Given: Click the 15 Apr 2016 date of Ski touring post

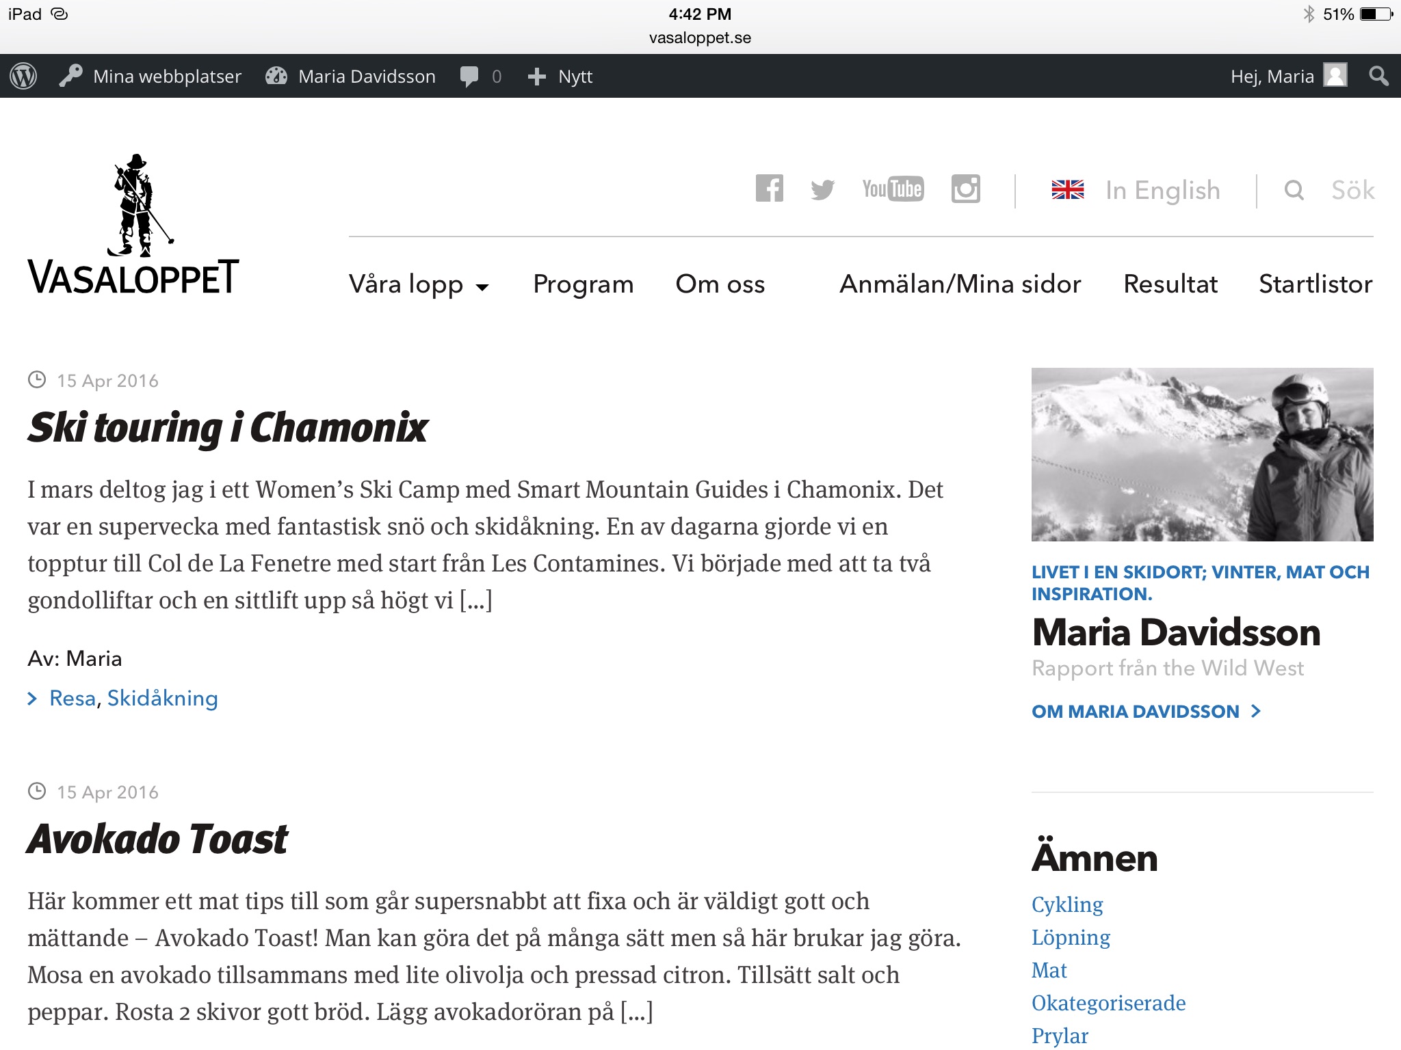Looking at the screenshot, I should [x=107, y=381].
